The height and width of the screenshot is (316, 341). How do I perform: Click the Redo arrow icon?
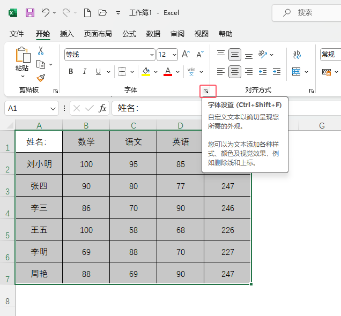click(67, 13)
